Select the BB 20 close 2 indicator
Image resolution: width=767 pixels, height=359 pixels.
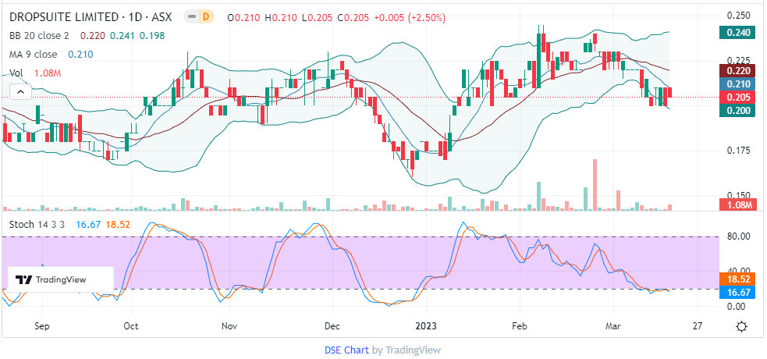[39, 35]
